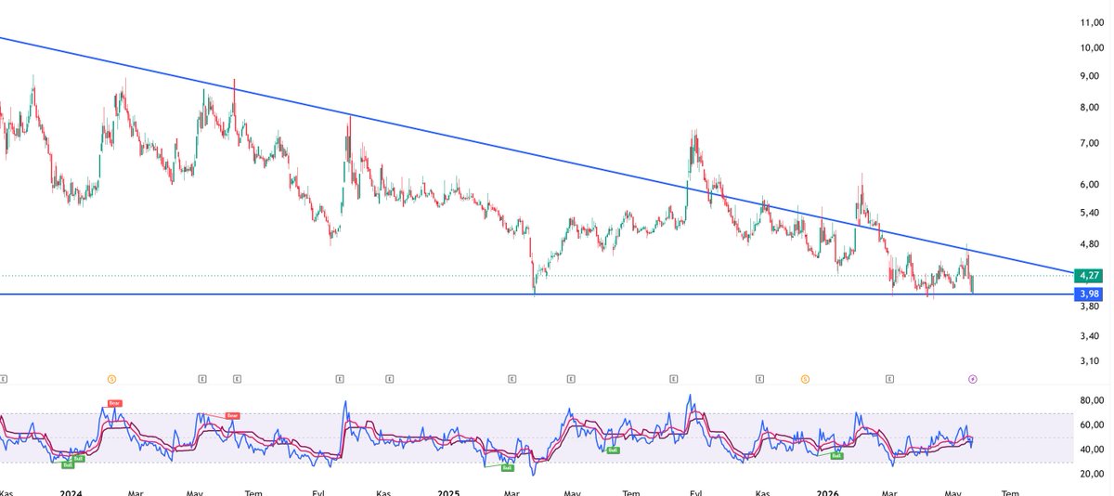
Task: Click the 6,00 price axis label
Action: [1091, 185]
